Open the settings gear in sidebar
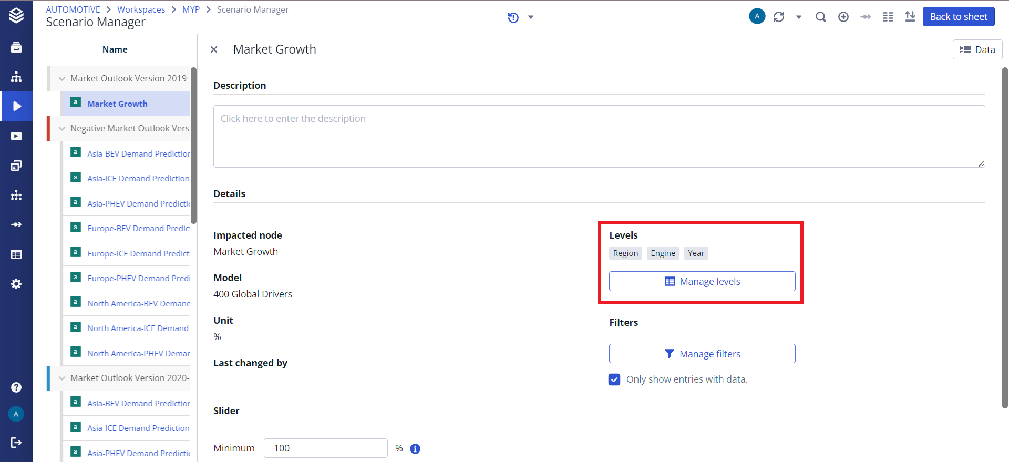1009x462 pixels. point(16,284)
